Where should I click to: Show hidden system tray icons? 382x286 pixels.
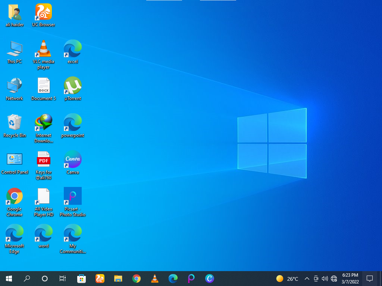(x=307, y=279)
